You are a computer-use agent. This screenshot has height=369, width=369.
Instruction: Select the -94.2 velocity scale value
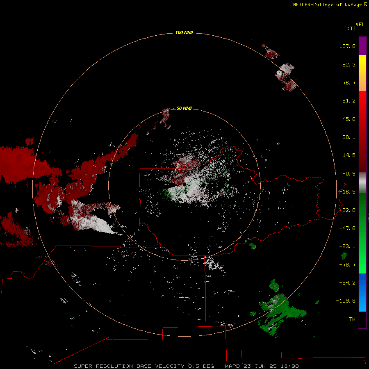[347, 282]
